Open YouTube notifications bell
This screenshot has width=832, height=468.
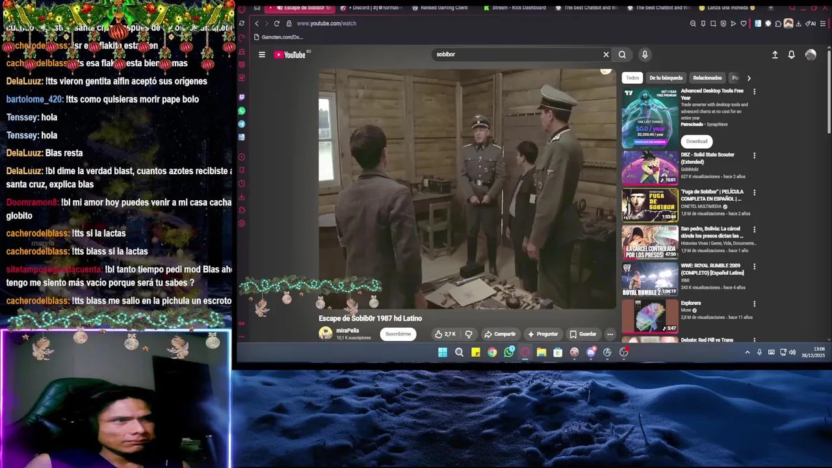(x=792, y=55)
